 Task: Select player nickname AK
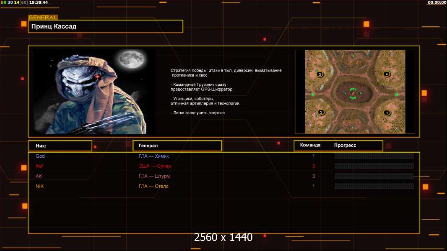pyautogui.click(x=39, y=176)
